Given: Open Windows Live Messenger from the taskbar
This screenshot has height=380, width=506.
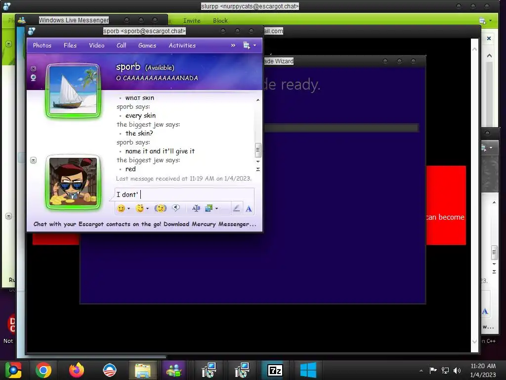Looking at the screenshot, I should (x=174, y=370).
